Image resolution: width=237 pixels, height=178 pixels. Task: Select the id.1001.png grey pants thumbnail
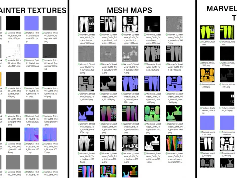[x=152, y=54]
